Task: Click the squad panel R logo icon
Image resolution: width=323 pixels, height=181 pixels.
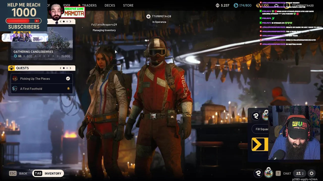Action: pyautogui.click(x=256, y=116)
